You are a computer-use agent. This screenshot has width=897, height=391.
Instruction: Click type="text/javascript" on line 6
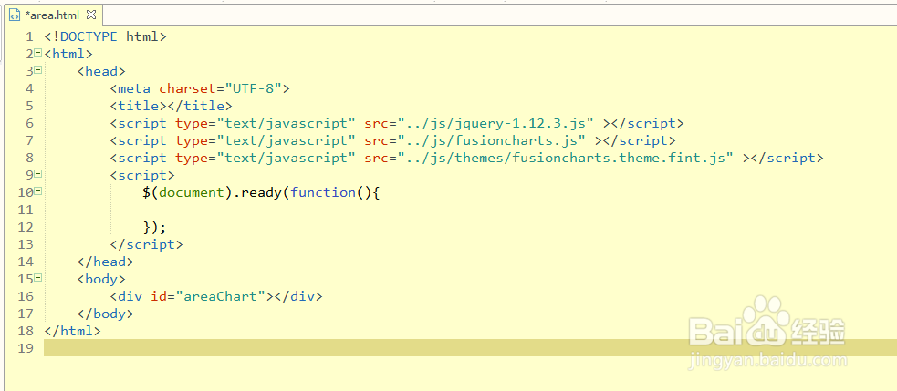click(266, 123)
